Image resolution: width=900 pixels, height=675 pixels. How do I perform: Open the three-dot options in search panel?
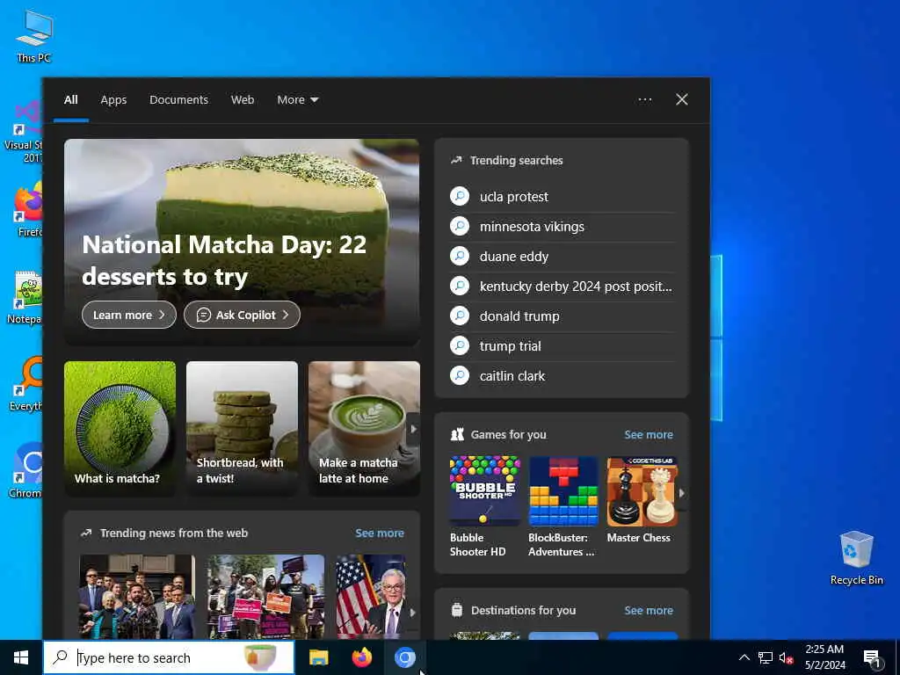(644, 100)
